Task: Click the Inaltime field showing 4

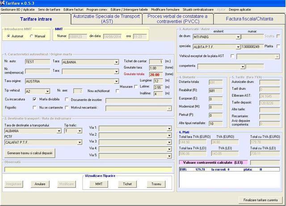Action: point(158,94)
